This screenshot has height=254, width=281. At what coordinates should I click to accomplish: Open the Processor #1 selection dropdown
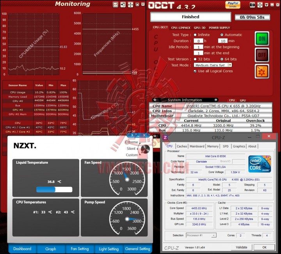pyautogui.click(x=201, y=235)
